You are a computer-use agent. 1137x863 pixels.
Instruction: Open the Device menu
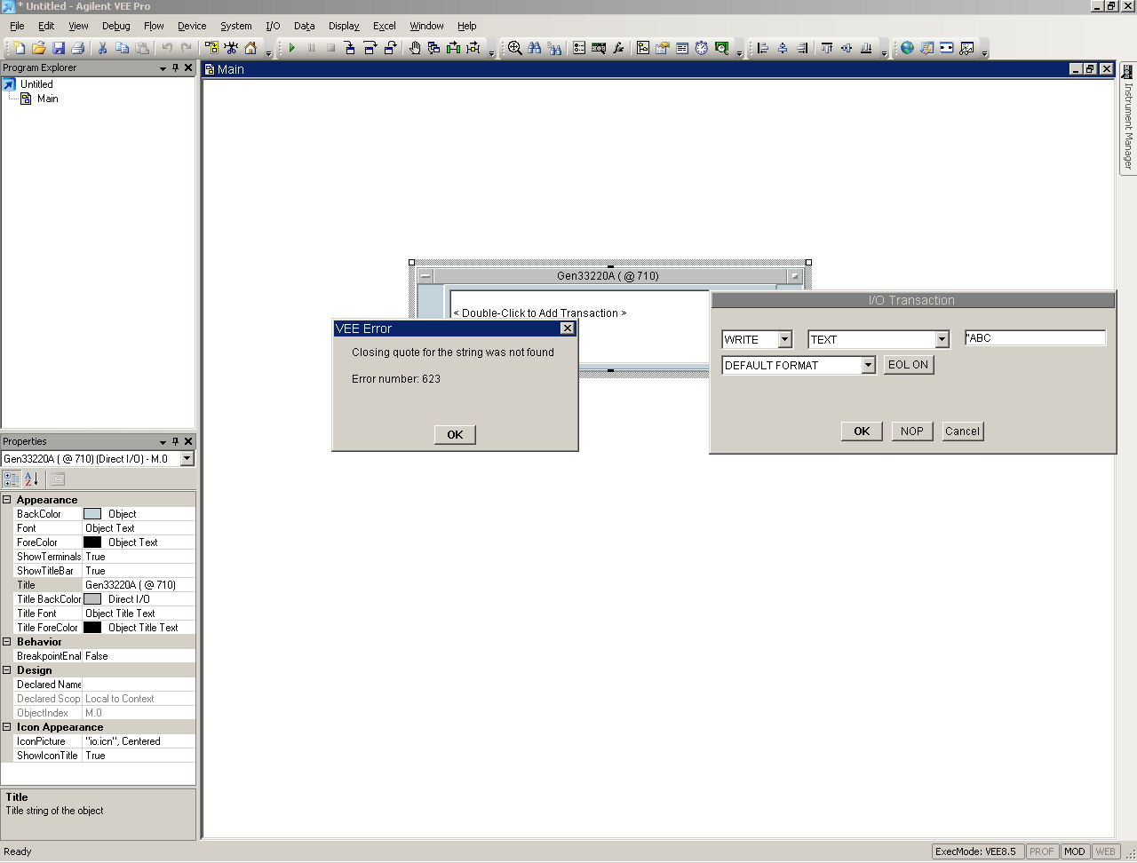point(192,26)
